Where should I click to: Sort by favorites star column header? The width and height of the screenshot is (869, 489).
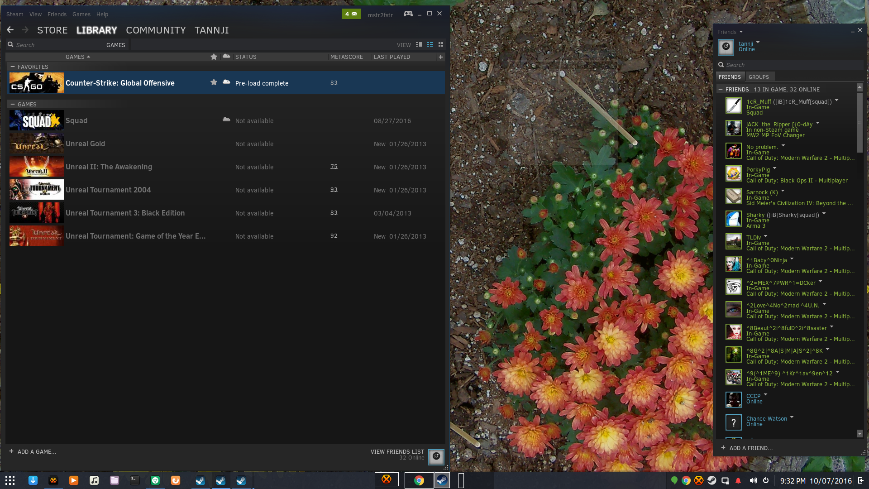214,57
